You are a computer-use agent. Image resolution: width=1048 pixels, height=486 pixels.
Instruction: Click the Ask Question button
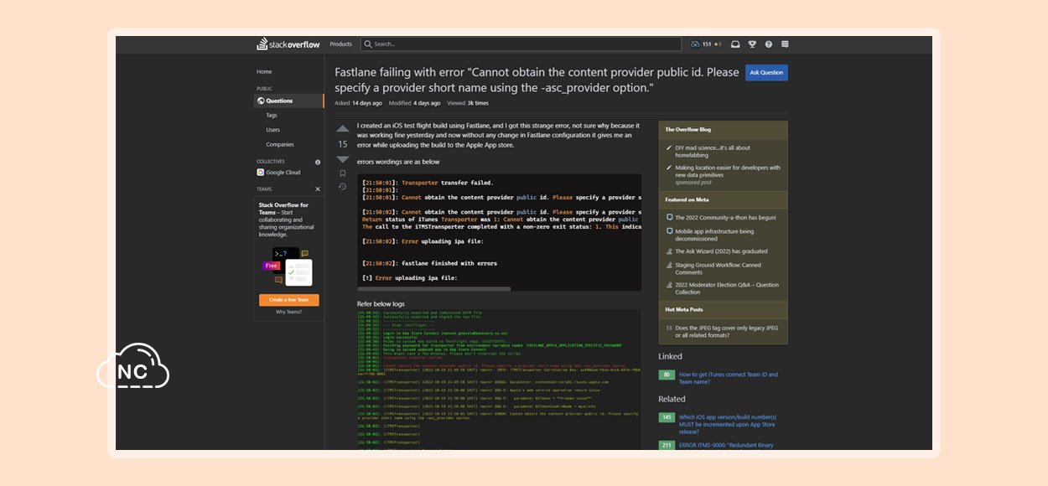click(x=766, y=73)
